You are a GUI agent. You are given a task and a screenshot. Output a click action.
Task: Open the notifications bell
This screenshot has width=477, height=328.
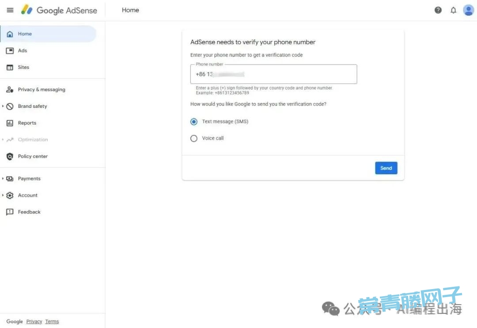[x=453, y=10]
